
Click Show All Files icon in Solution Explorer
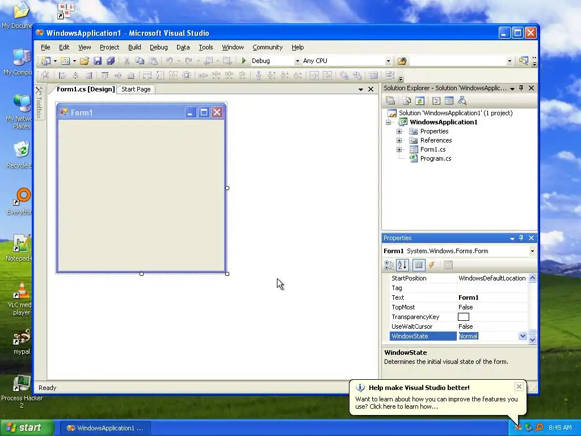[406, 100]
